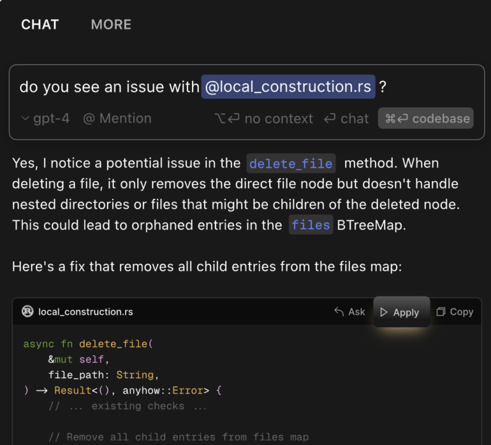Screen dimensions: 491x445
Task: Send with no context option
Action: point(263,119)
